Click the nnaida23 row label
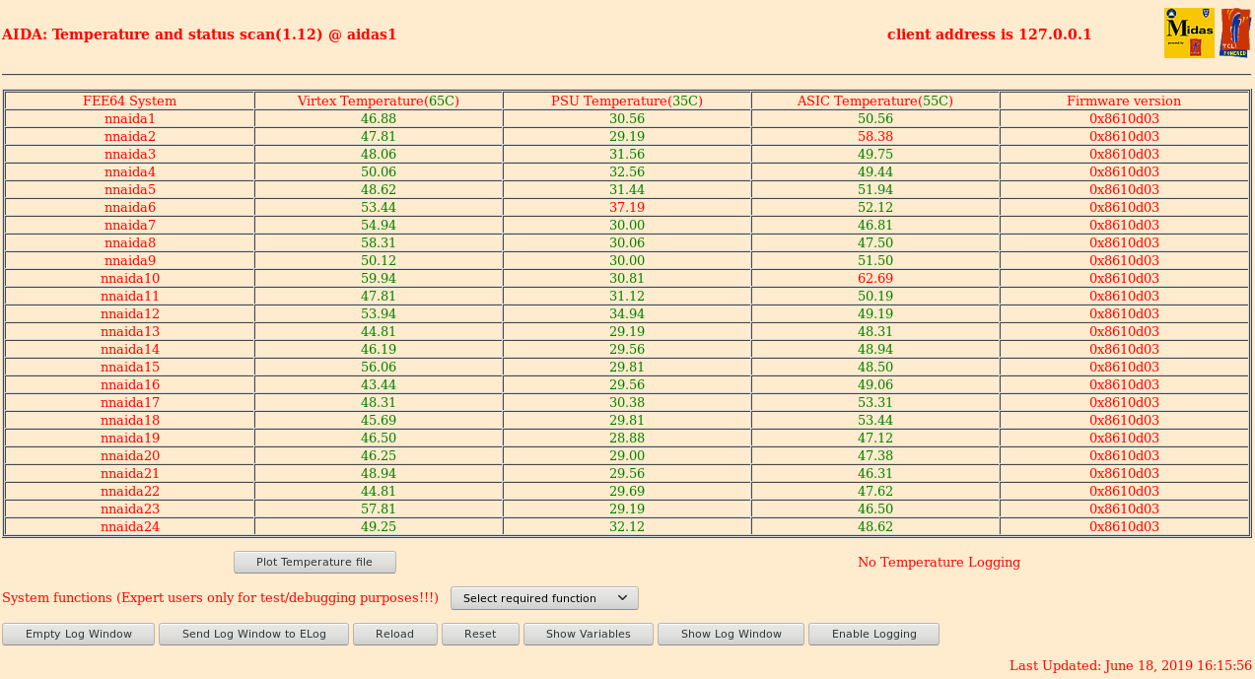 (130, 509)
